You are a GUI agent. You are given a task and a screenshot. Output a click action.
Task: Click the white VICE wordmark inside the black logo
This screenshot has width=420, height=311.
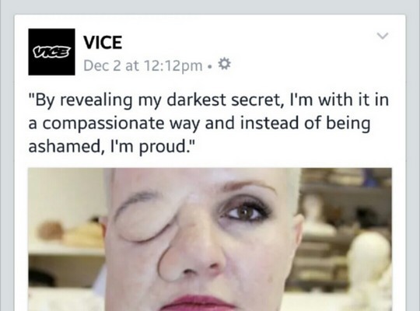click(51, 51)
